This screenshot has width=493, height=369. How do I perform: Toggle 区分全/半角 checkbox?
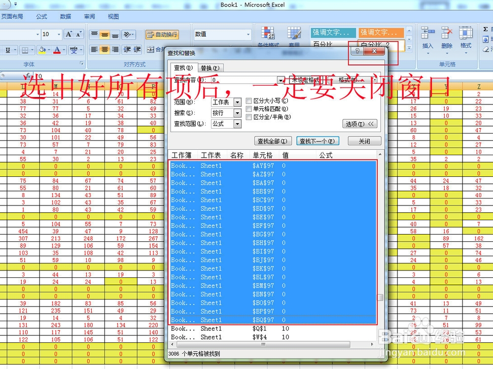click(248, 117)
